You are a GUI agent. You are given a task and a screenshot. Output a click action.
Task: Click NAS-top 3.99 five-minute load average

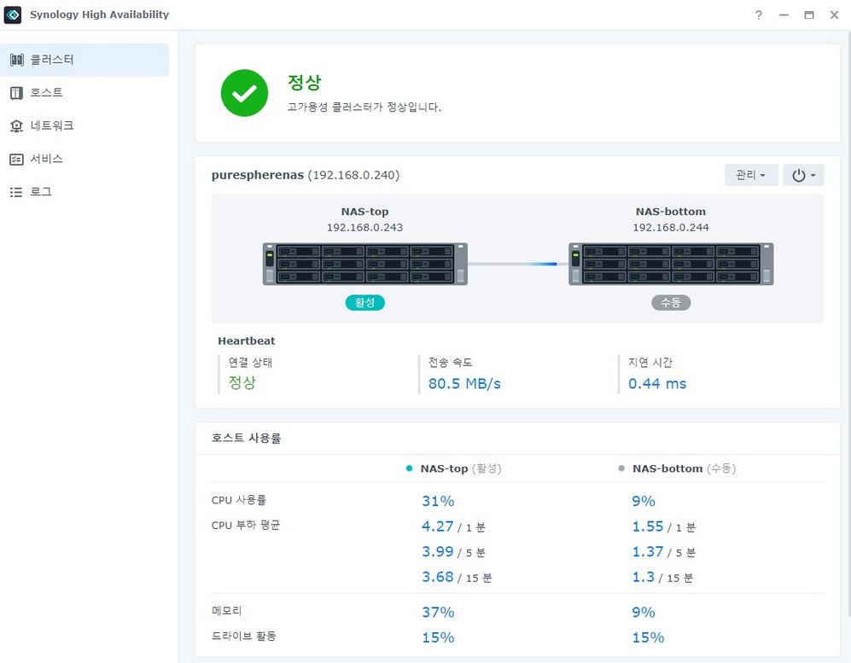437,551
